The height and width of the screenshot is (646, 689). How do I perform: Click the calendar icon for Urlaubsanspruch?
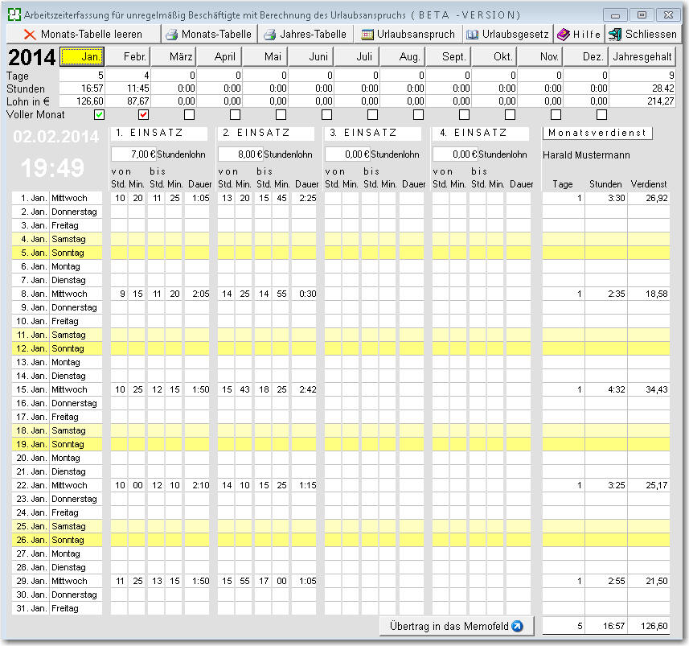(x=367, y=35)
